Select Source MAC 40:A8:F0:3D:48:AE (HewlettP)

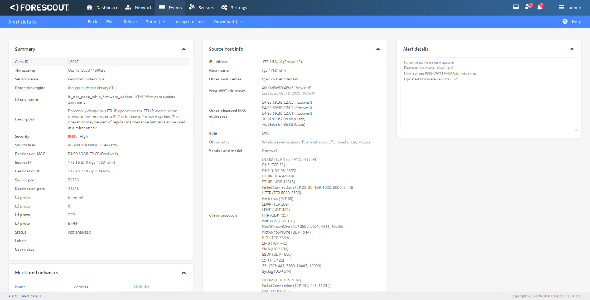pyautogui.click(x=93, y=145)
